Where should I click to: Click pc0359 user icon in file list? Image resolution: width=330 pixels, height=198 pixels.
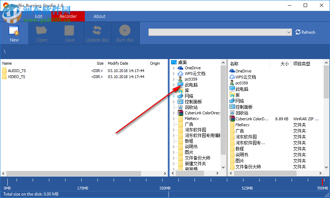[x=232, y=83]
